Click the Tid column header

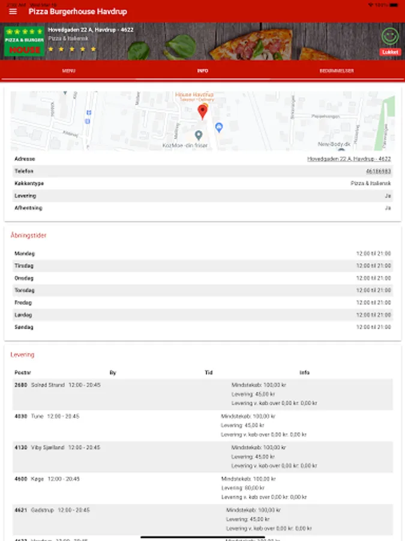pyautogui.click(x=209, y=373)
